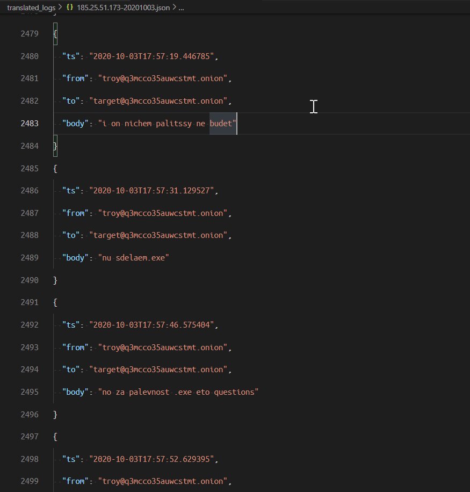Click the body text "nu sdelaem.exe"
Viewport: 470px width, 492px height.
134,258
